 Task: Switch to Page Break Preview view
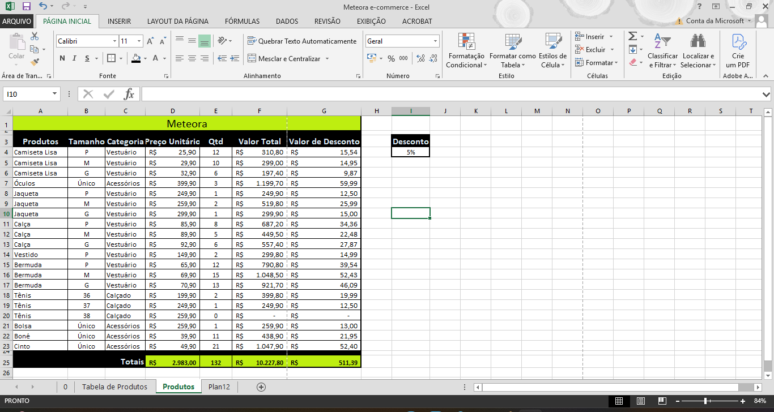coord(662,401)
